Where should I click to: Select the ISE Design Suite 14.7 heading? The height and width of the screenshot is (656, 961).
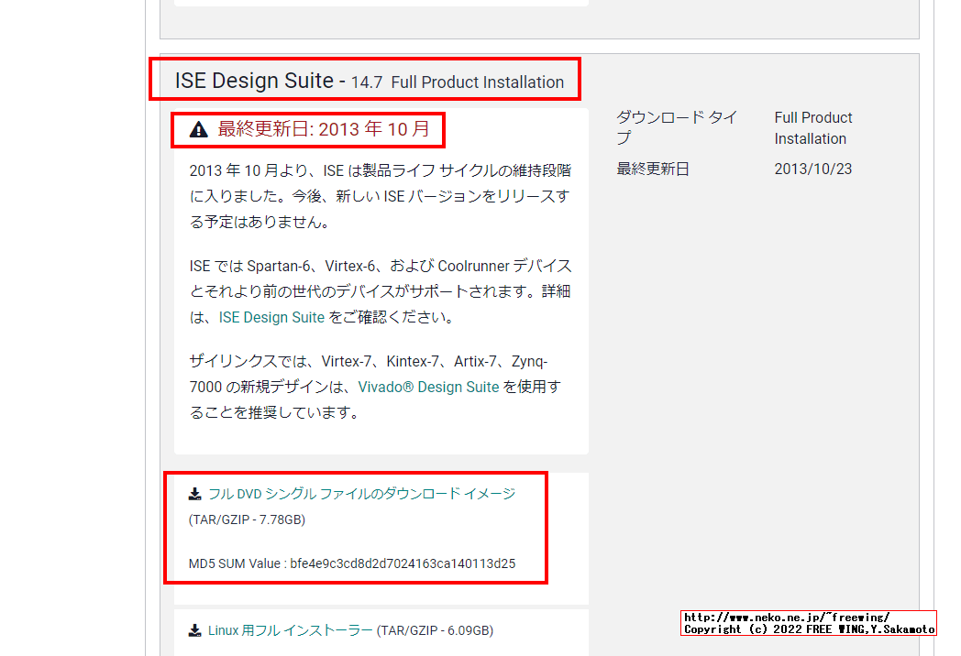tap(369, 80)
